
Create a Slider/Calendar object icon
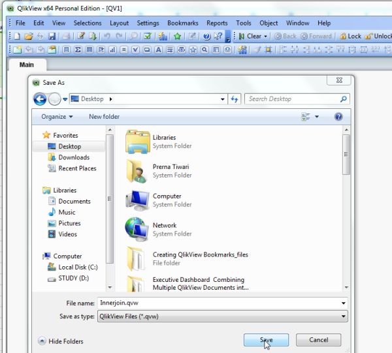click(182, 50)
